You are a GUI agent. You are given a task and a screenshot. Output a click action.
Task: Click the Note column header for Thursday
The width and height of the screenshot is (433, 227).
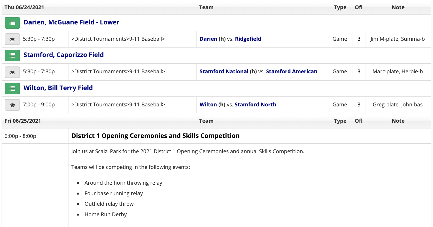(398, 7)
